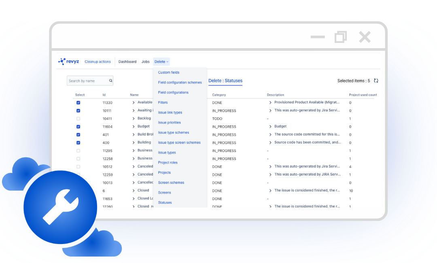Open the Cleanup actions link
This screenshot has width=437, height=263.
pos(98,62)
